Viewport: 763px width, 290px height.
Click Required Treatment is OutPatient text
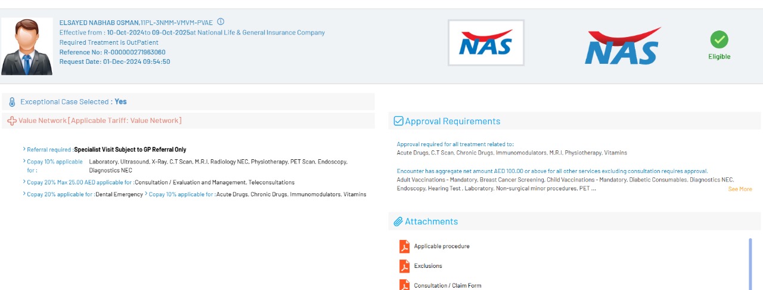[109, 42]
